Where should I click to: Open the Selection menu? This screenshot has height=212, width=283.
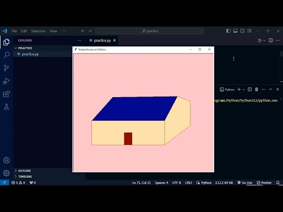coord(38,31)
